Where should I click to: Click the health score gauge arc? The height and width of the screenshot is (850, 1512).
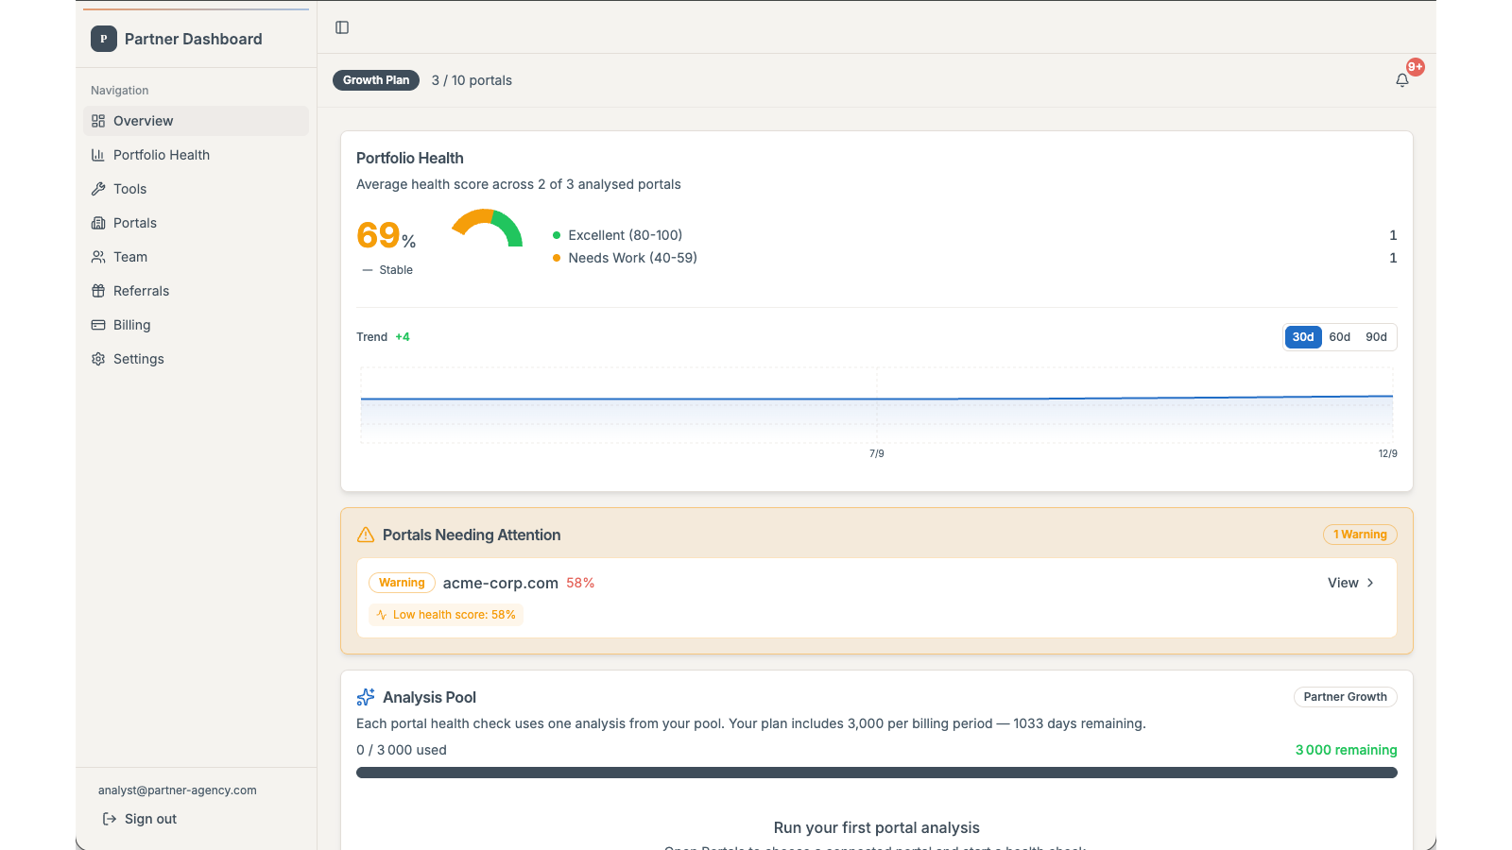click(x=487, y=229)
